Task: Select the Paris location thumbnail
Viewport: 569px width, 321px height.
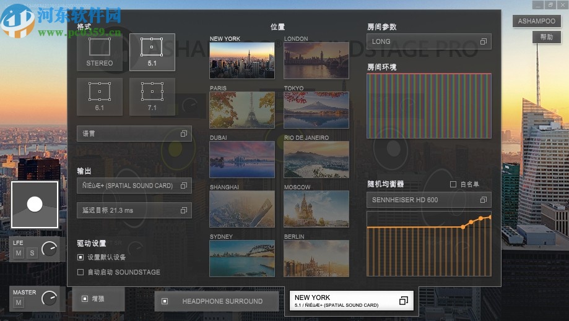Action: 242,109
